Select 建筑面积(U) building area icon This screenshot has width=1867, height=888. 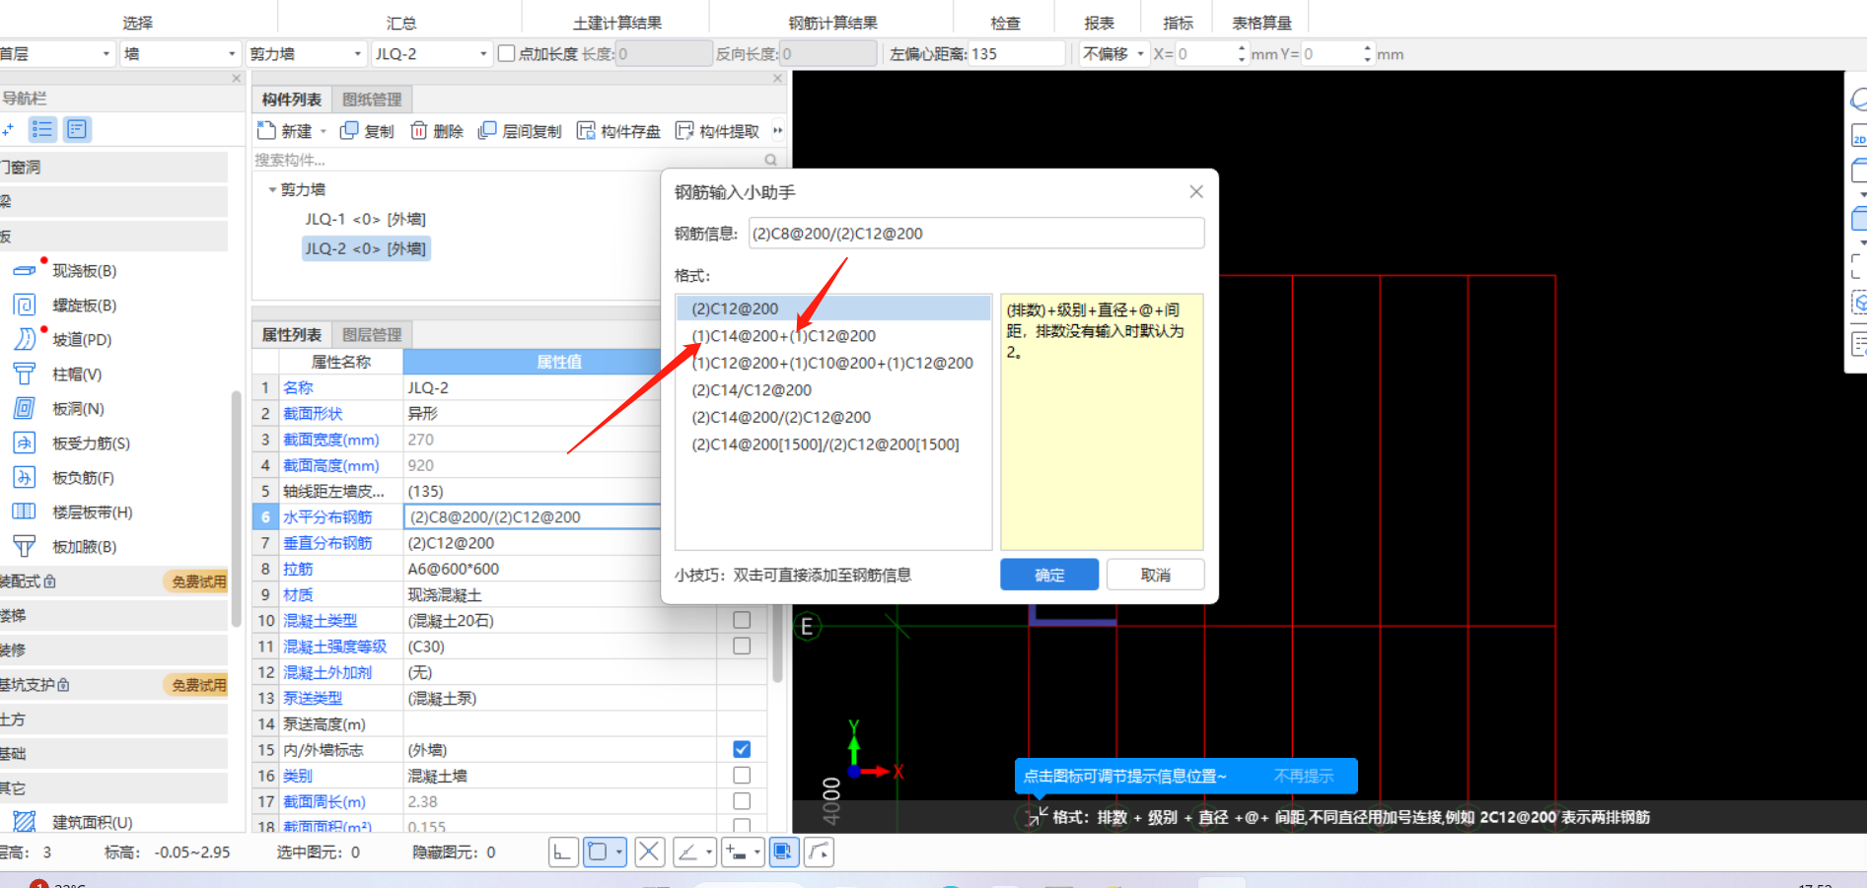tap(24, 821)
